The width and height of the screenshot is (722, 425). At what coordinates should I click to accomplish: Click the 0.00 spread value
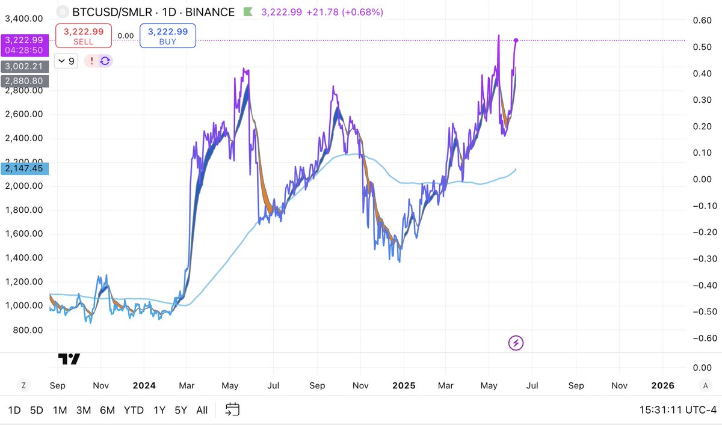pyautogui.click(x=126, y=35)
